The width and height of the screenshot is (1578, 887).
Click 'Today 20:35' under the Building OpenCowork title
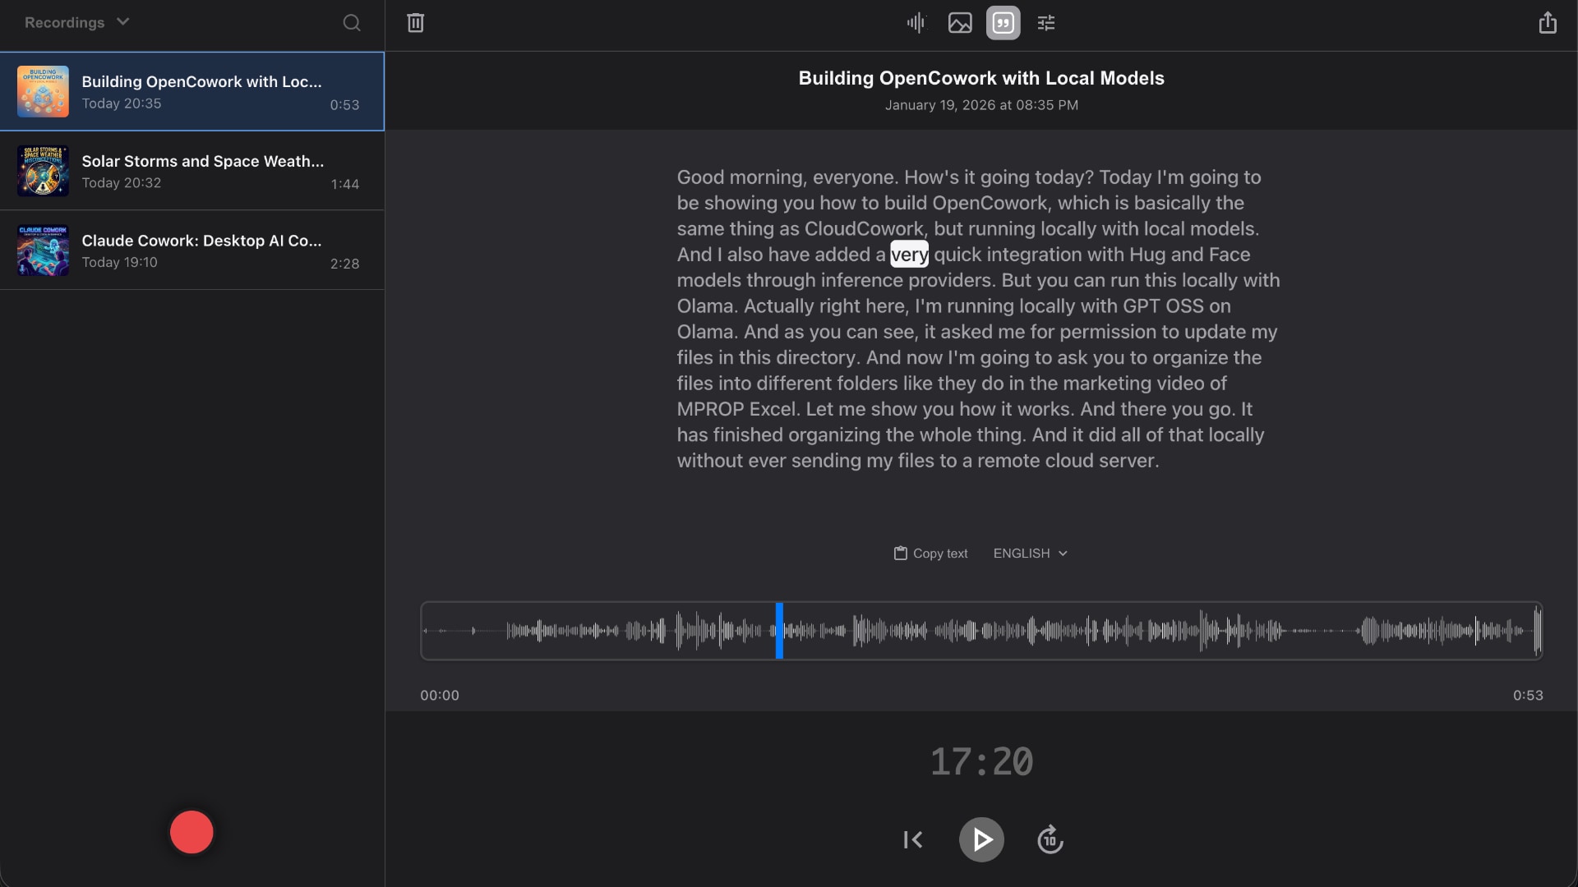tap(122, 103)
